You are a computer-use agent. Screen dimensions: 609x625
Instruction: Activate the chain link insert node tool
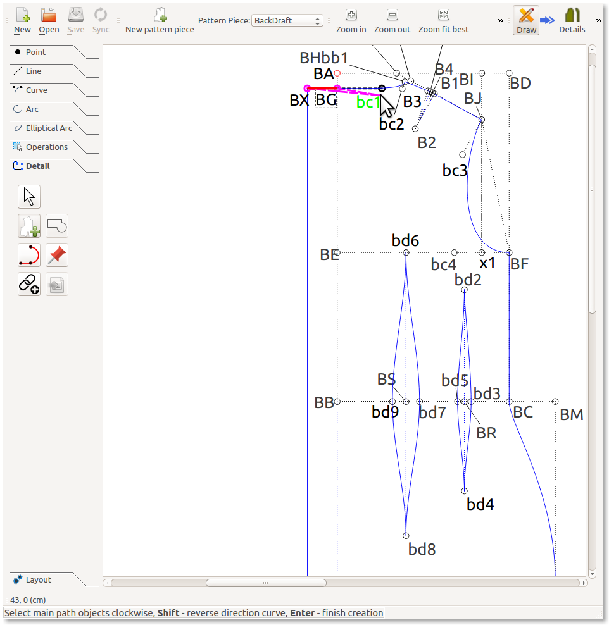pos(29,284)
